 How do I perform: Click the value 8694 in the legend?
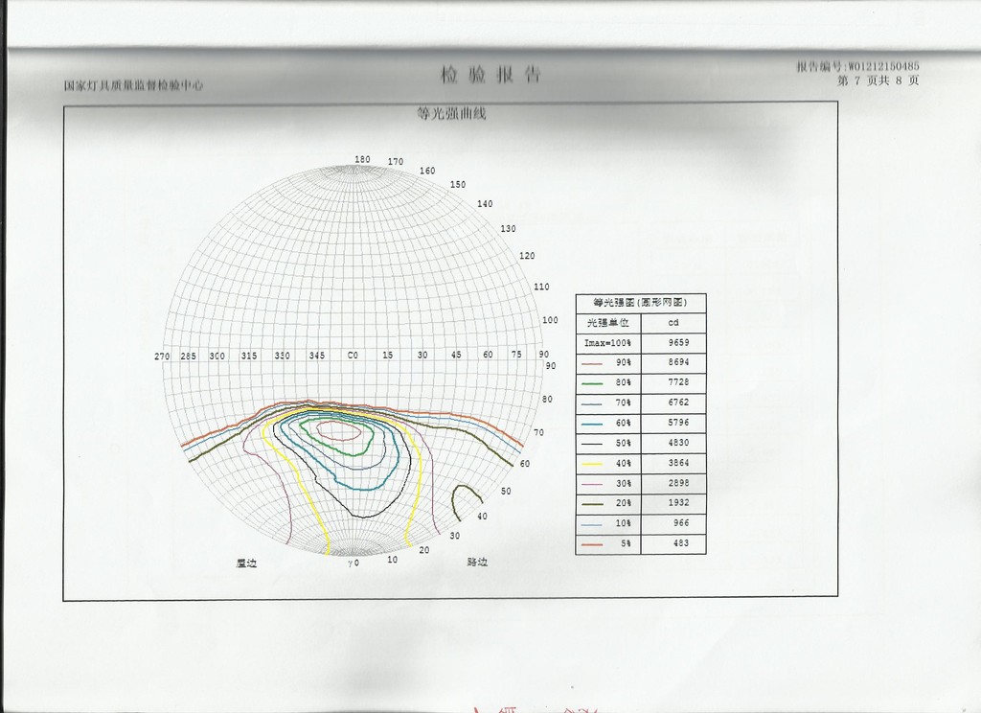click(678, 362)
